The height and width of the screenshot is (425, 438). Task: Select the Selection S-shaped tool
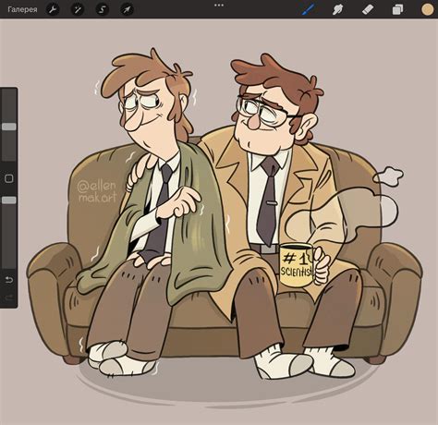click(x=102, y=9)
